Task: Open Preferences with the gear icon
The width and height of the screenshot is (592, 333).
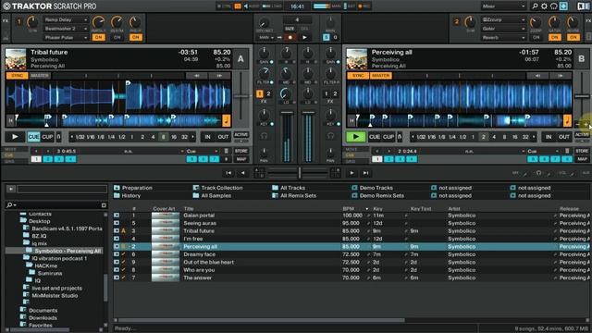Action: pos(544,6)
